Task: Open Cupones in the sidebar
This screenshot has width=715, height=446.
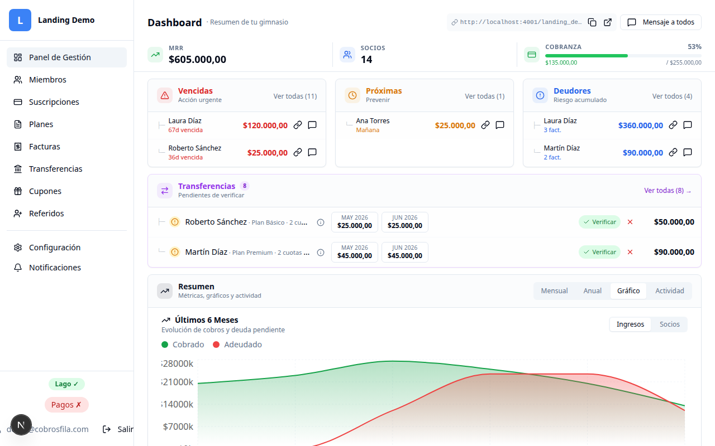Action: coord(66,191)
